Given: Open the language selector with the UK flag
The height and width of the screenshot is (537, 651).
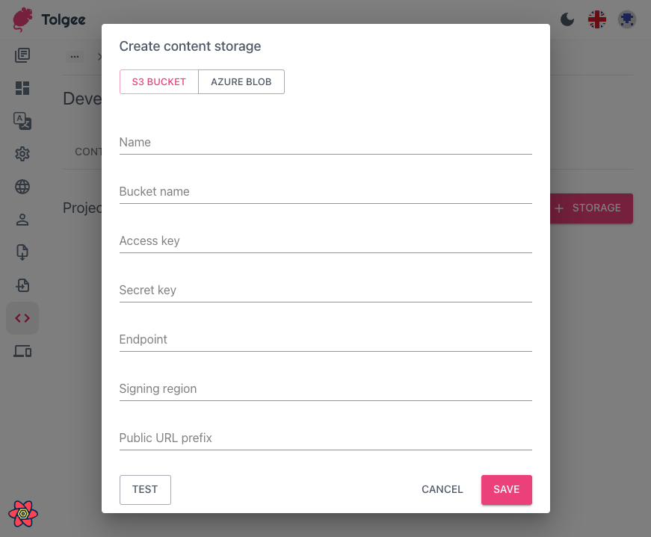Looking at the screenshot, I should click(x=597, y=19).
